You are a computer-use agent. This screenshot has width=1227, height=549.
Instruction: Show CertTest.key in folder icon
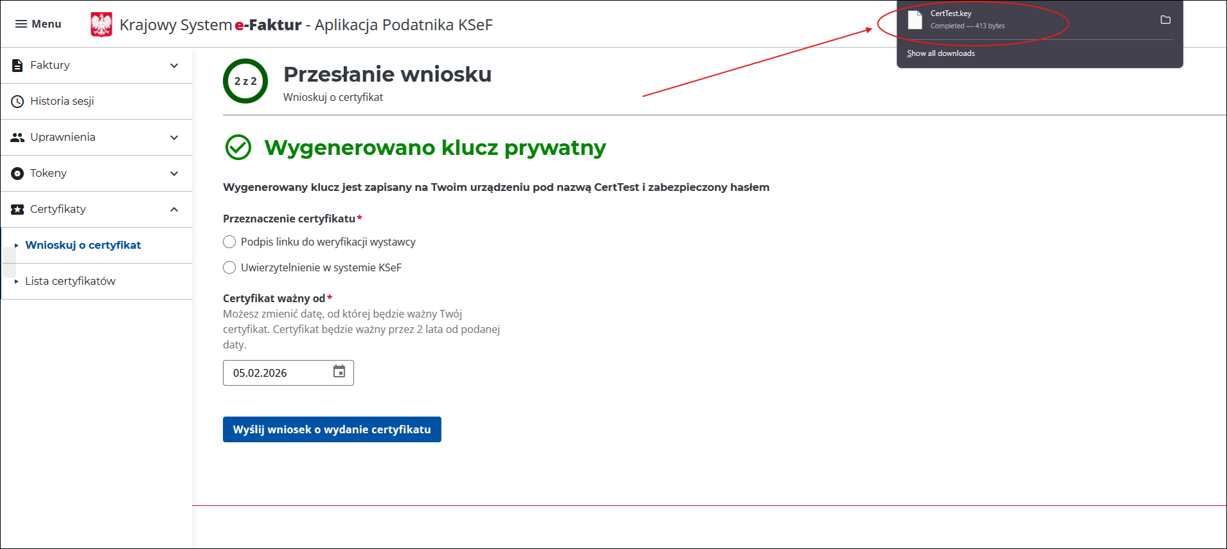click(x=1165, y=20)
